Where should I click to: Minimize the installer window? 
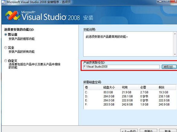pyautogui.click(x=160, y=1)
